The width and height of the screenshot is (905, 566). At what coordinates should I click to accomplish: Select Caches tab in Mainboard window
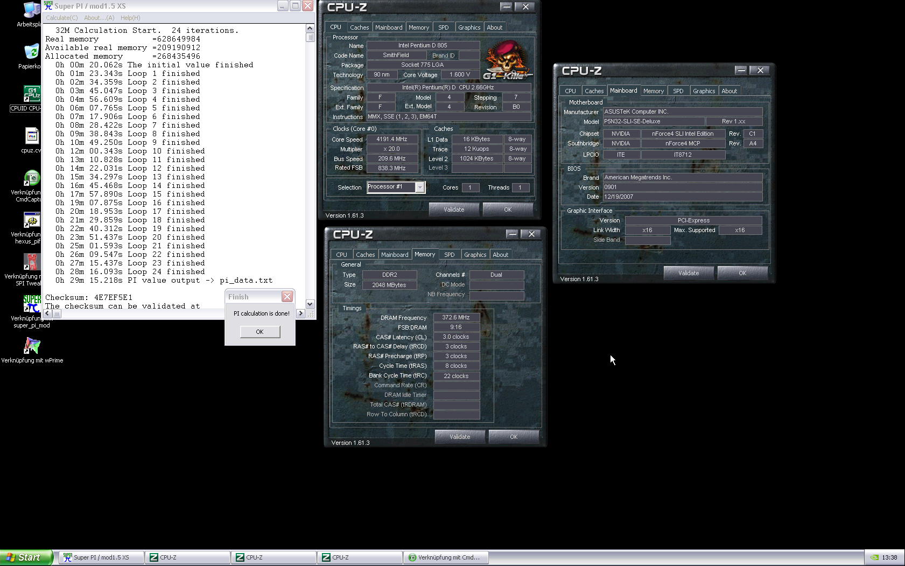[x=594, y=91]
